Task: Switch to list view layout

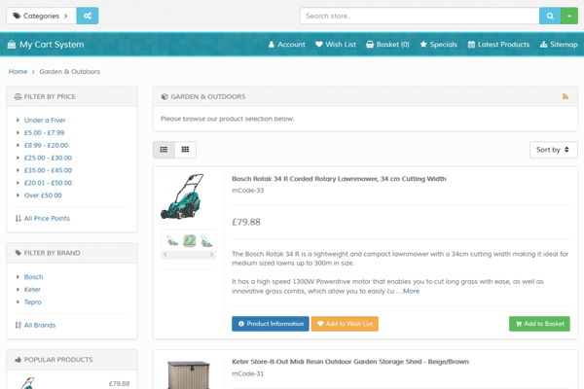Action: click(164, 150)
